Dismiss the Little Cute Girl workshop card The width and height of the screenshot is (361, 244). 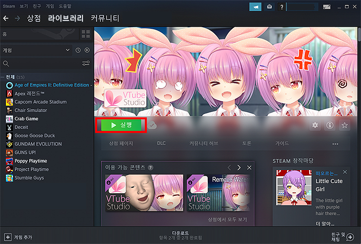click(x=344, y=172)
